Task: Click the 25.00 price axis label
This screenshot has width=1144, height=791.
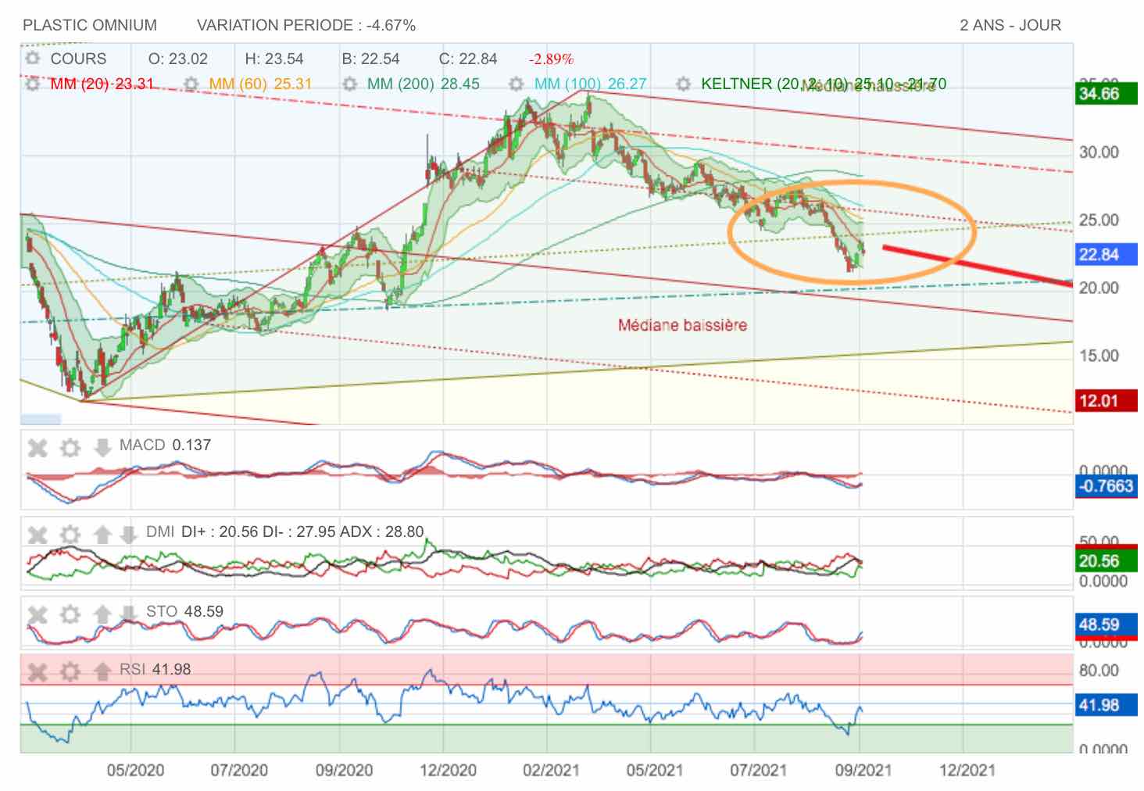Action: 1099,220
